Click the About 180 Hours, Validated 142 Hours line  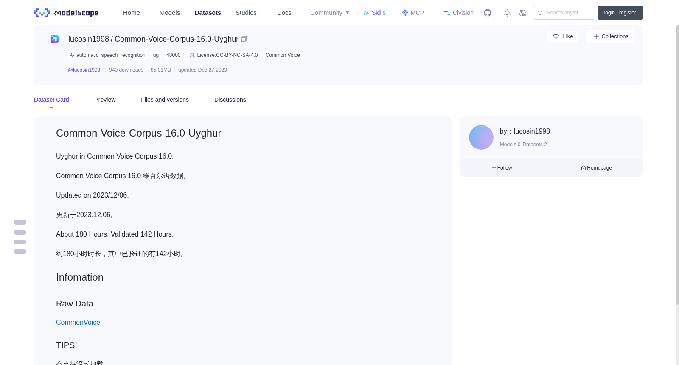tap(115, 234)
